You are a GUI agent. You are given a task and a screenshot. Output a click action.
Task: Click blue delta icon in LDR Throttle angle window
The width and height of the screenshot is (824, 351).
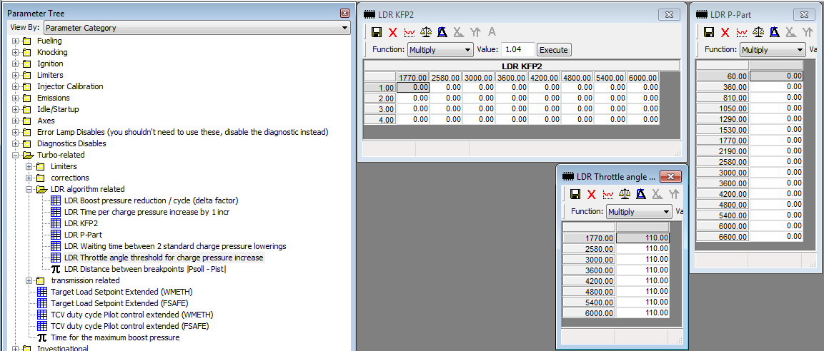click(x=640, y=194)
